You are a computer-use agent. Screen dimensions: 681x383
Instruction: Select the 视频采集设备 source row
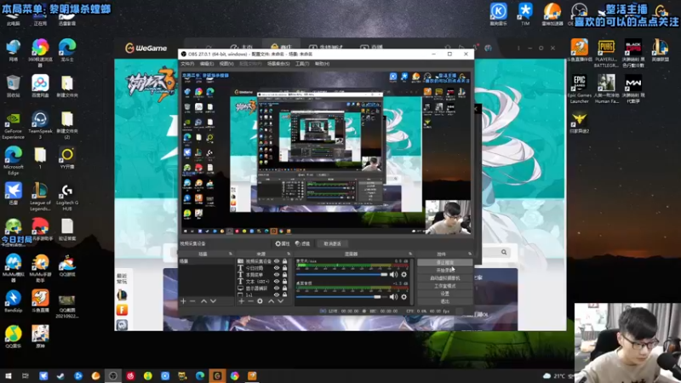click(x=262, y=261)
